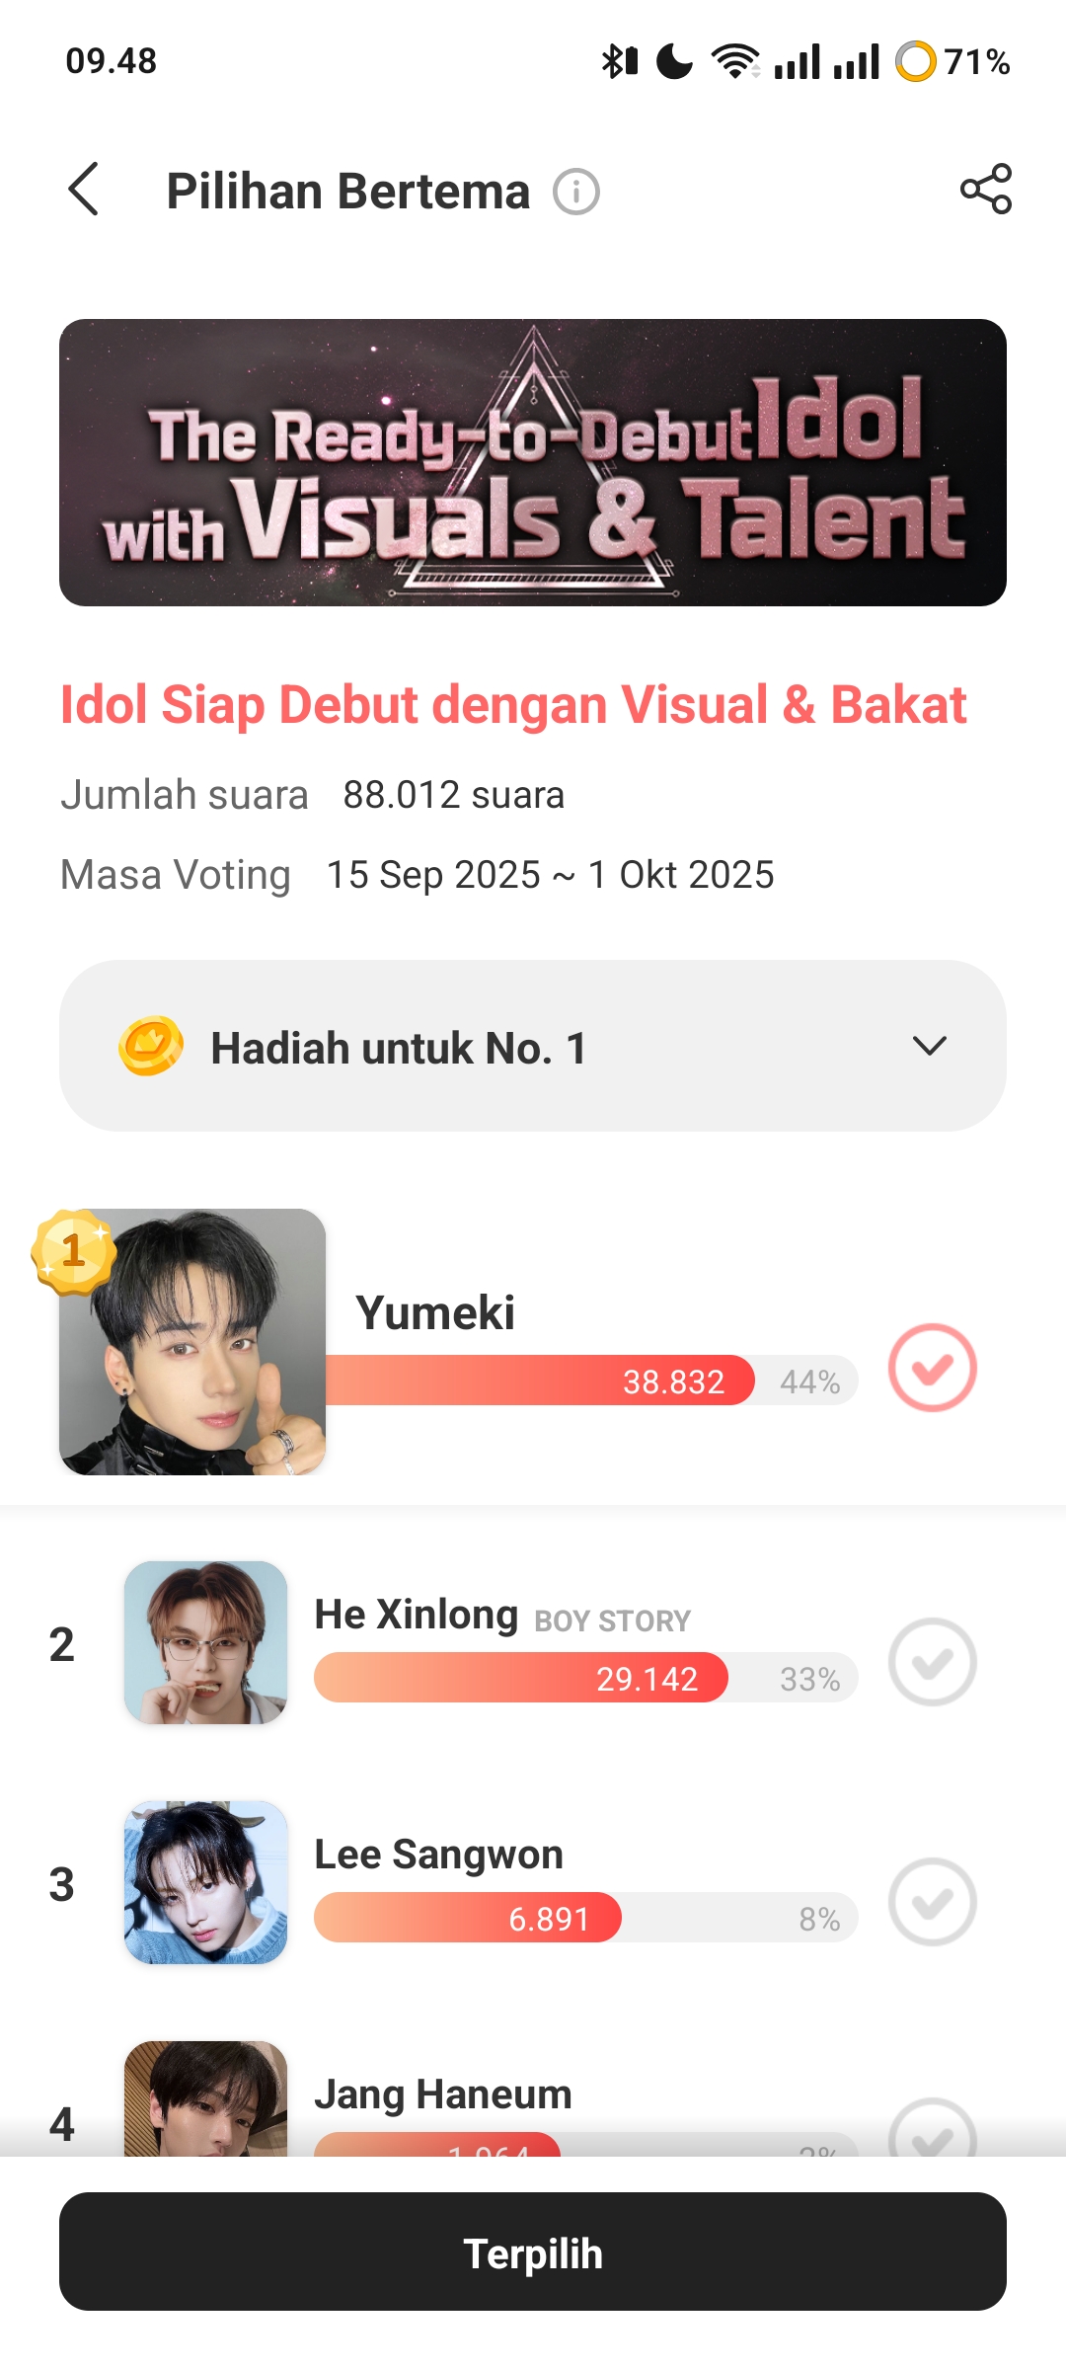The image size is (1066, 2370).
Task: Tap He Xinlong's 29.142 vote bar
Action: pyautogui.click(x=521, y=1678)
